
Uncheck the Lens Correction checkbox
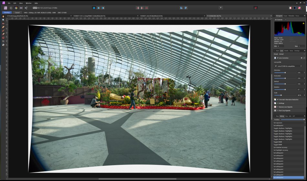pyautogui.click(x=278, y=58)
